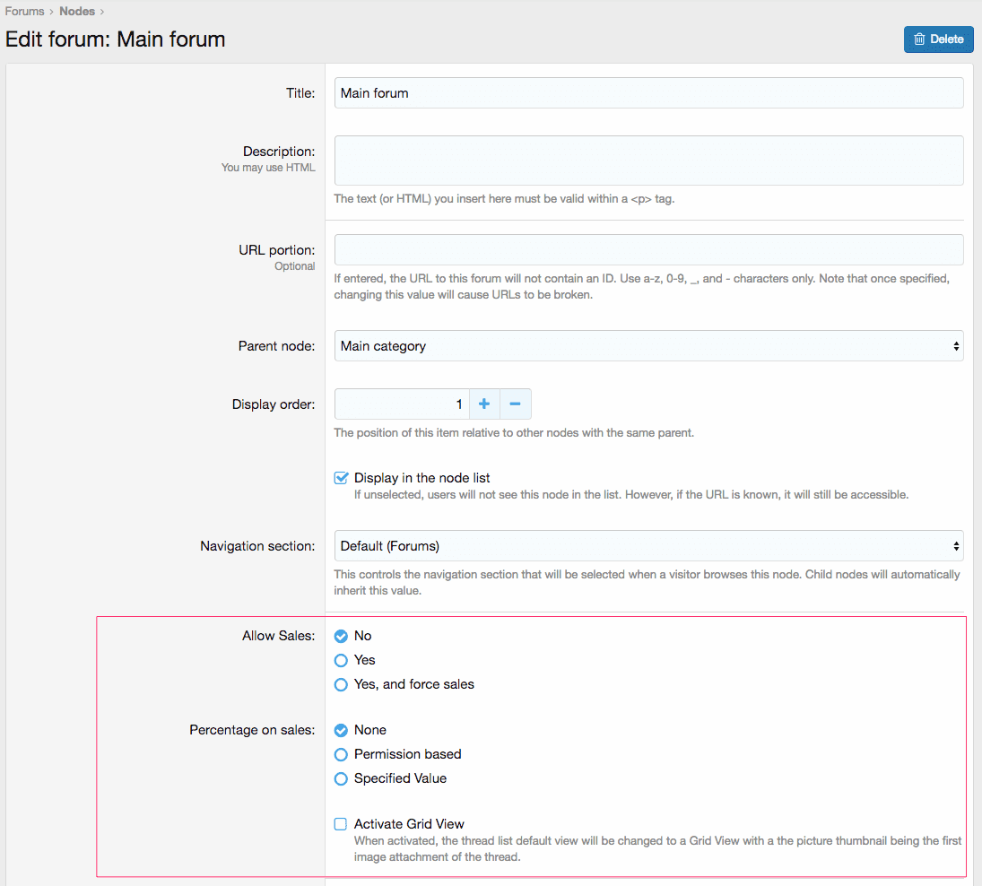
Task: Open the Parent node dropdown
Action: click(648, 346)
